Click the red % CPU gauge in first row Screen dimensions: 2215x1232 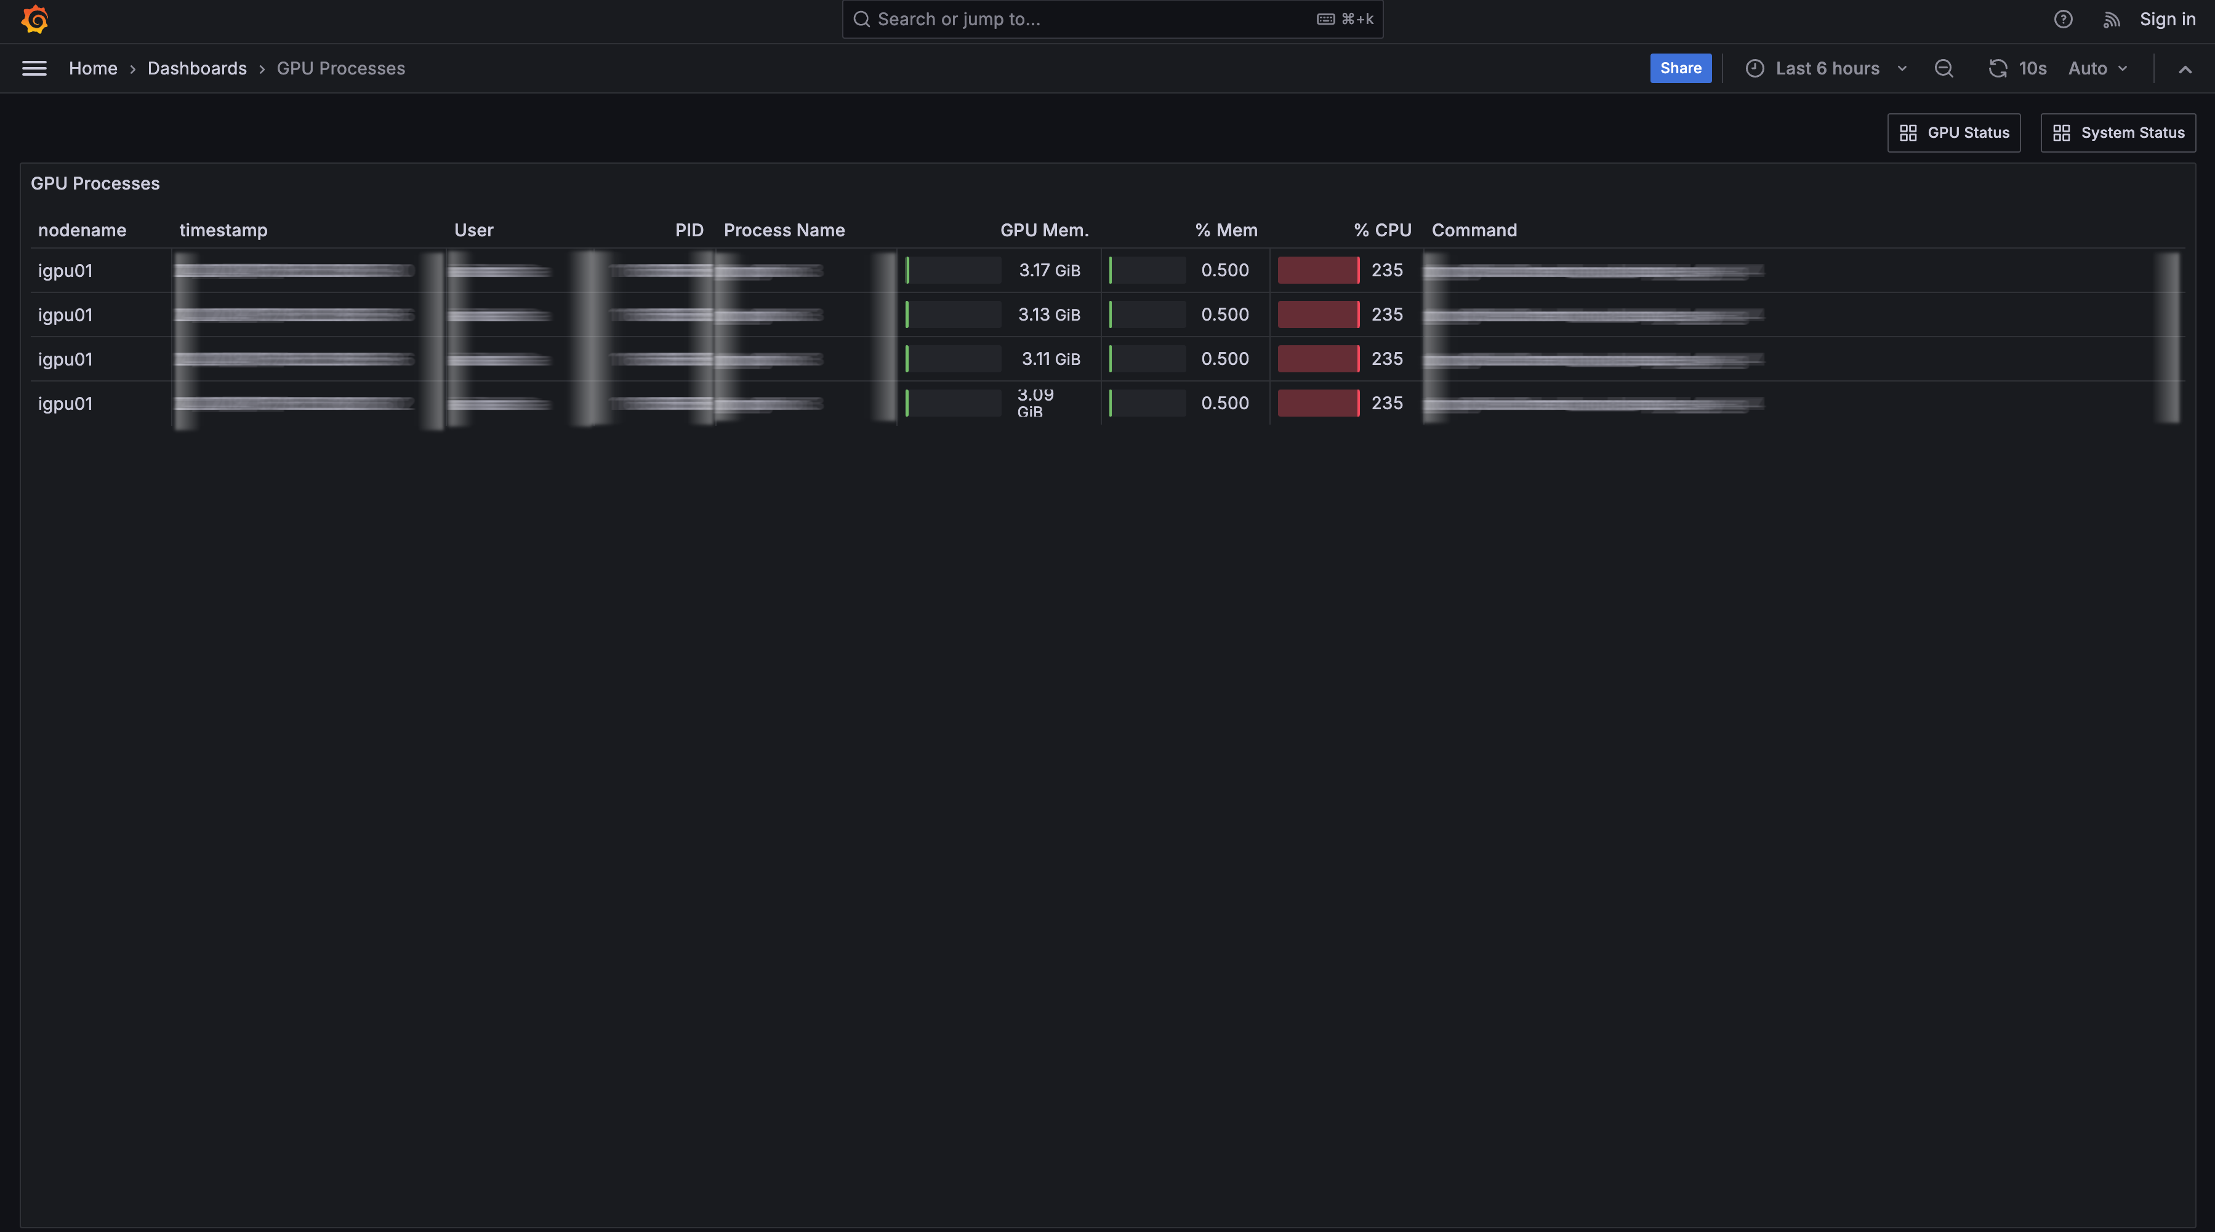coord(1318,270)
